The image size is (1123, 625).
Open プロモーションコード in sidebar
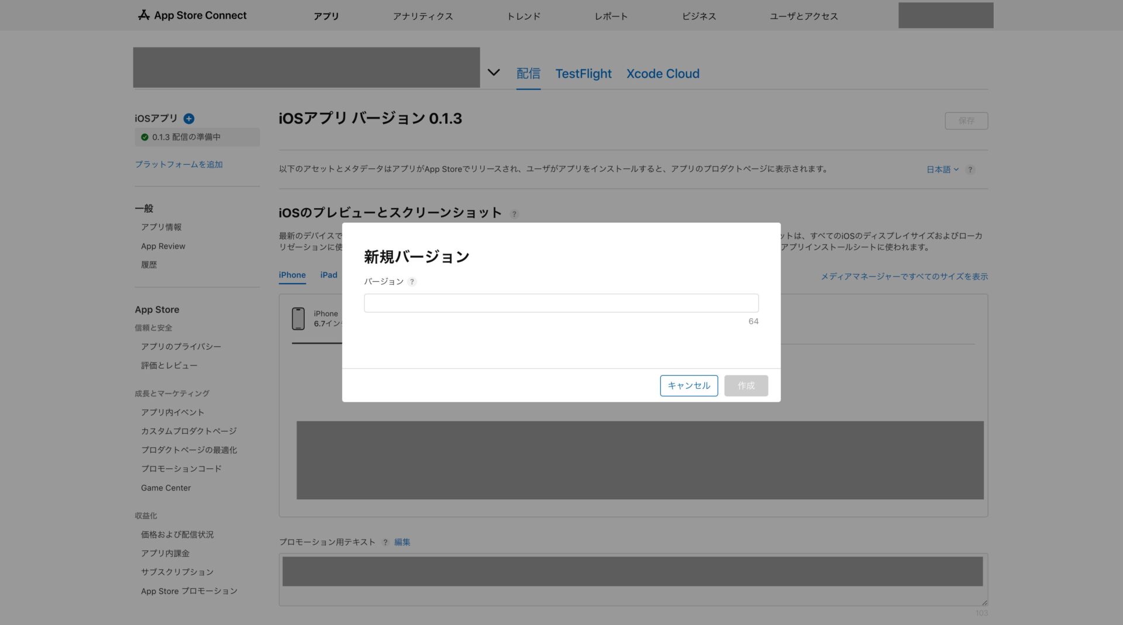tap(181, 469)
